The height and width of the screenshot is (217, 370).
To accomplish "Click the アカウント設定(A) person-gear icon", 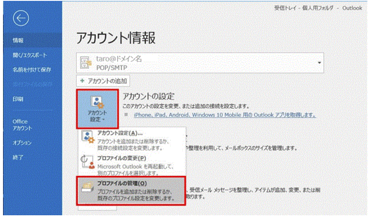I will click(x=88, y=137).
